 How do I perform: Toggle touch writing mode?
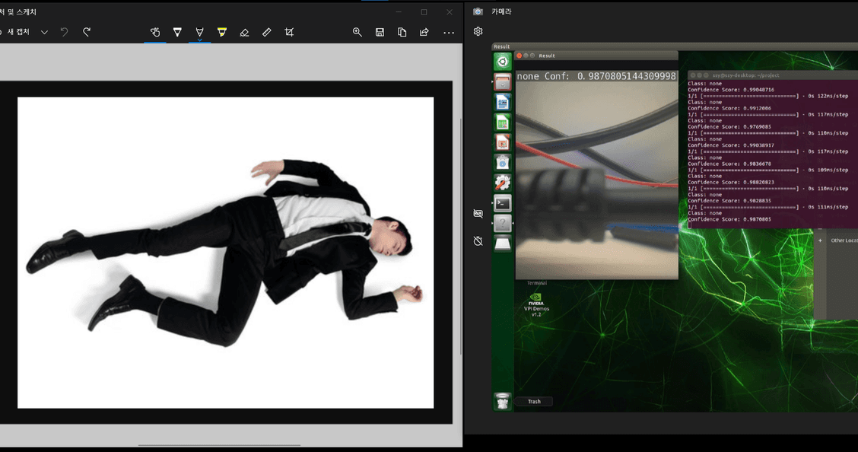pos(155,32)
